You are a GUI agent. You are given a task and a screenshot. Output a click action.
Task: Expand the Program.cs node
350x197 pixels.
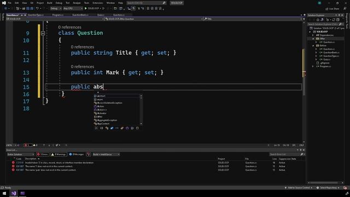(x=313, y=66)
